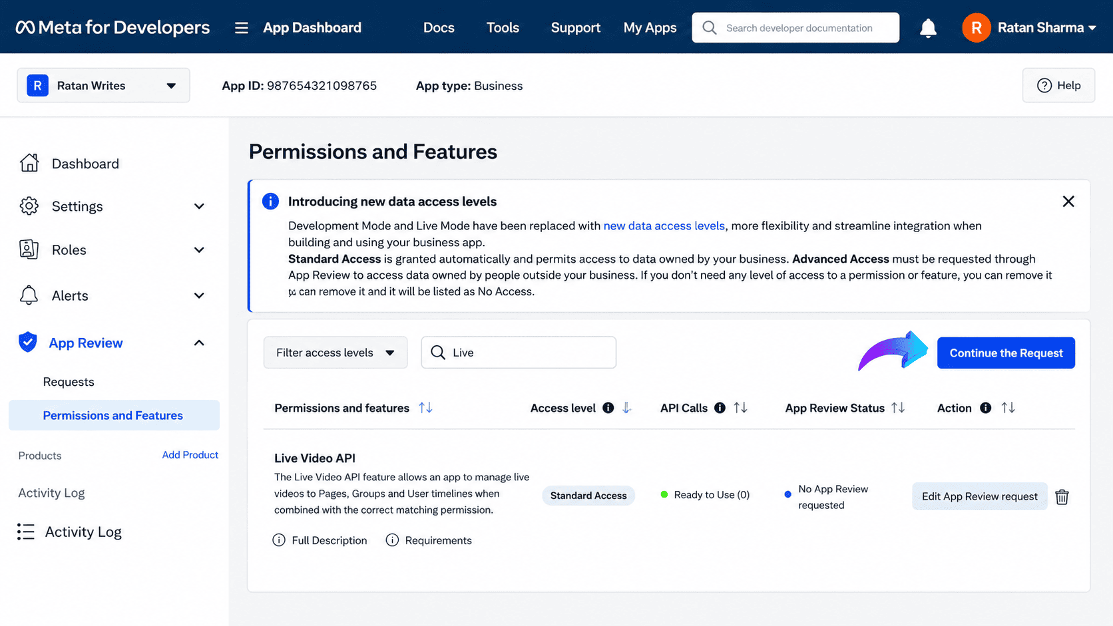
Task: Click the Roles badge icon in sidebar
Action: click(29, 249)
